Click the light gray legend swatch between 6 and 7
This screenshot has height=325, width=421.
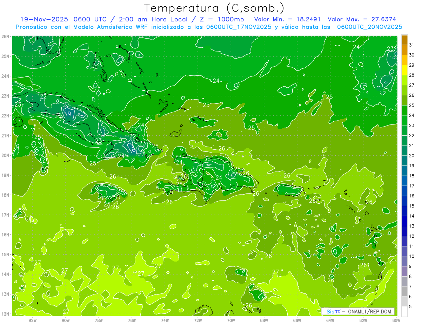(405, 291)
